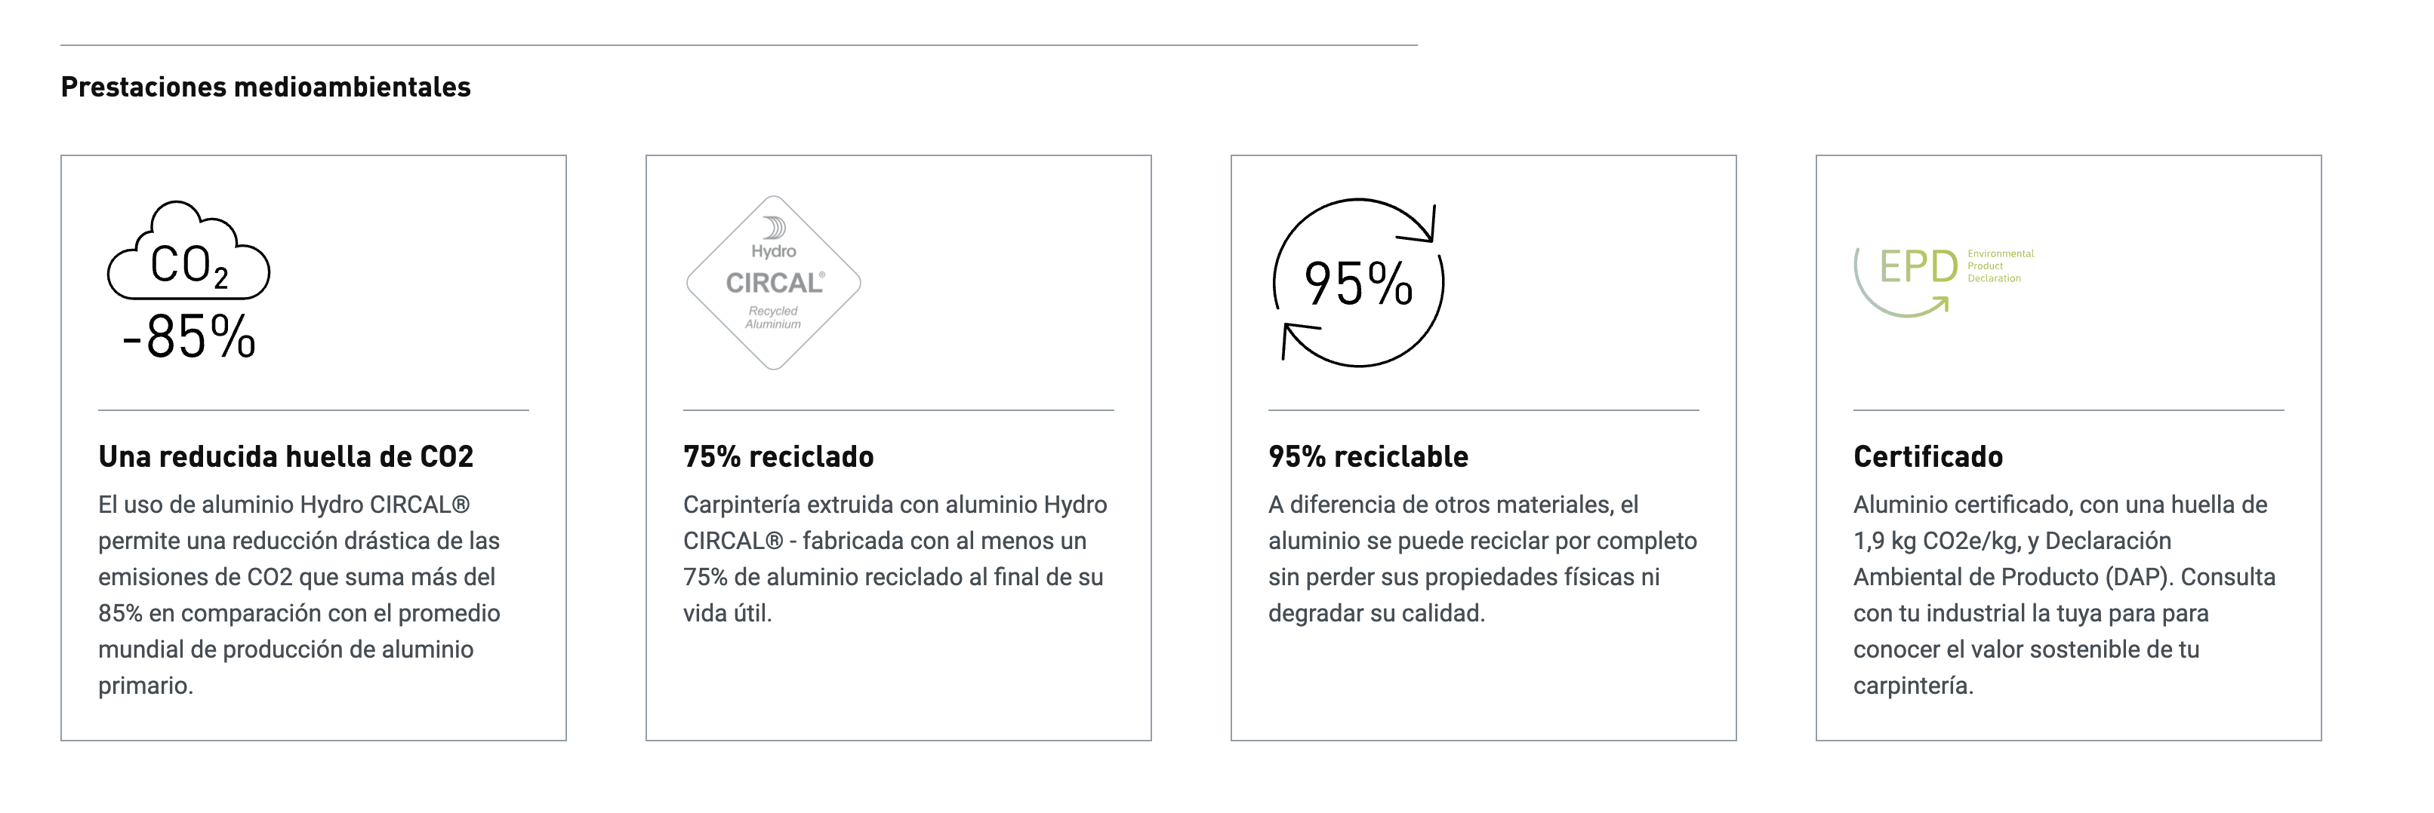Click the Recycled Aluminium text in the logo

773,318
